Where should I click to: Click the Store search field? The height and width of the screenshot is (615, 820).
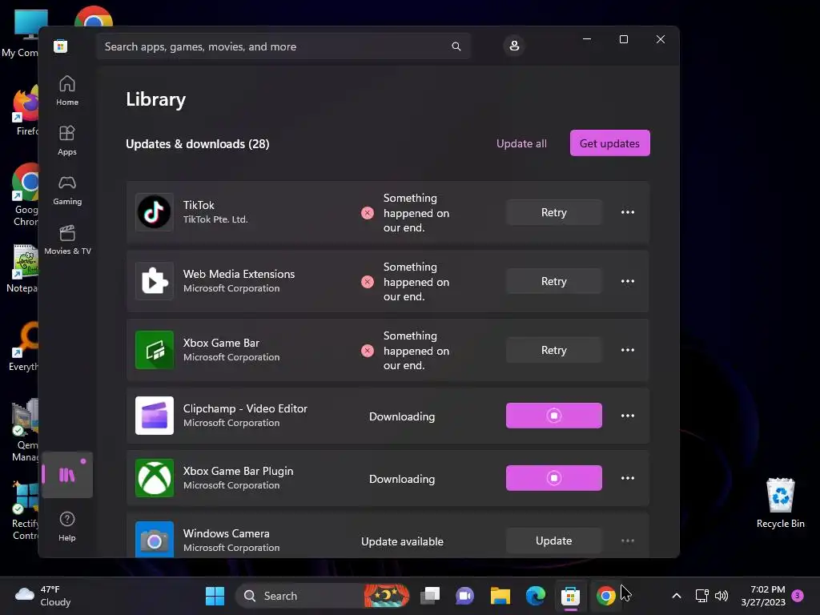pyautogui.click(x=283, y=46)
